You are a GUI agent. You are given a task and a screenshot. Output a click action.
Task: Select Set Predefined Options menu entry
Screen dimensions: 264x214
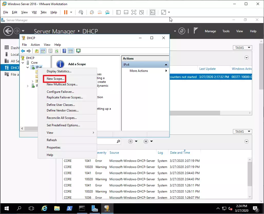coord(63,125)
